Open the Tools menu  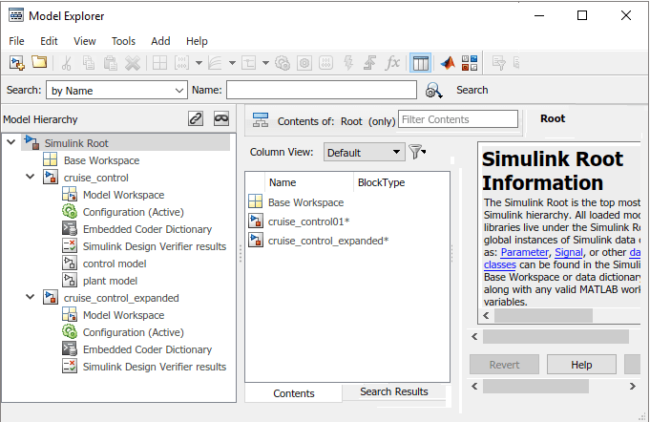tap(123, 41)
